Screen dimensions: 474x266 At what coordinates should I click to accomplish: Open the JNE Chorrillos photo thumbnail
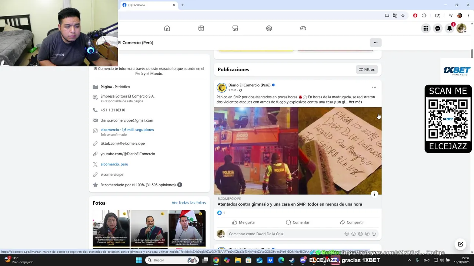click(149, 229)
